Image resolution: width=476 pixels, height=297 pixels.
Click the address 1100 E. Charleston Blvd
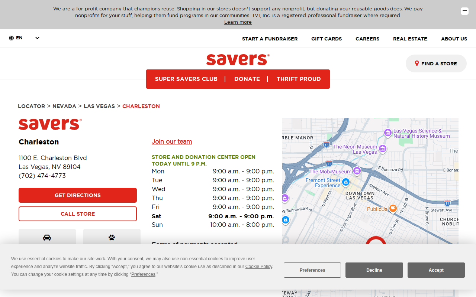[53, 158]
